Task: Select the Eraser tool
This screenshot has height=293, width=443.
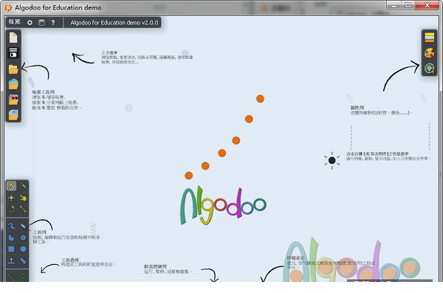Action: click(x=23, y=226)
